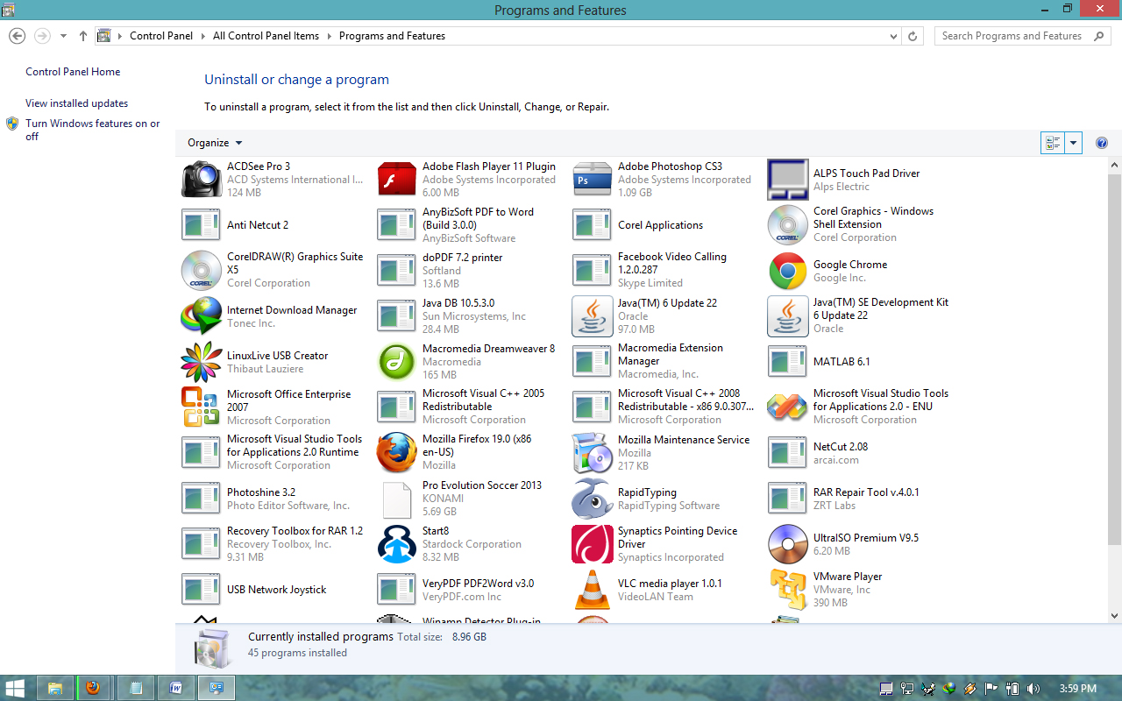Open Turn Windows features on or off

[x=93, y=130]
